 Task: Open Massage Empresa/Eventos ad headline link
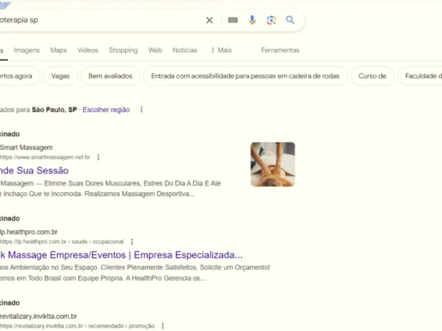pyautogui.click(x=121, y=255)
